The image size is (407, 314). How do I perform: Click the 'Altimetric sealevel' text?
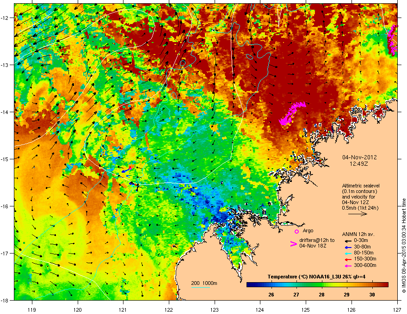click(x=361, y=186)
